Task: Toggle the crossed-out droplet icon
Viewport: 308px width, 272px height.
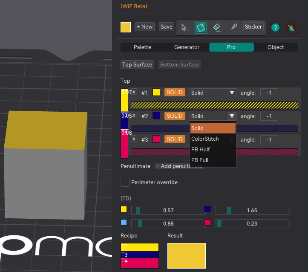Action: pyautogui.click(x=291, y=28)
